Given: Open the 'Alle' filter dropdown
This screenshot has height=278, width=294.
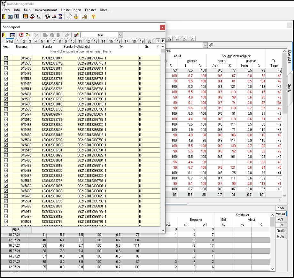Looking at the screenshot, I should [120, 35].
